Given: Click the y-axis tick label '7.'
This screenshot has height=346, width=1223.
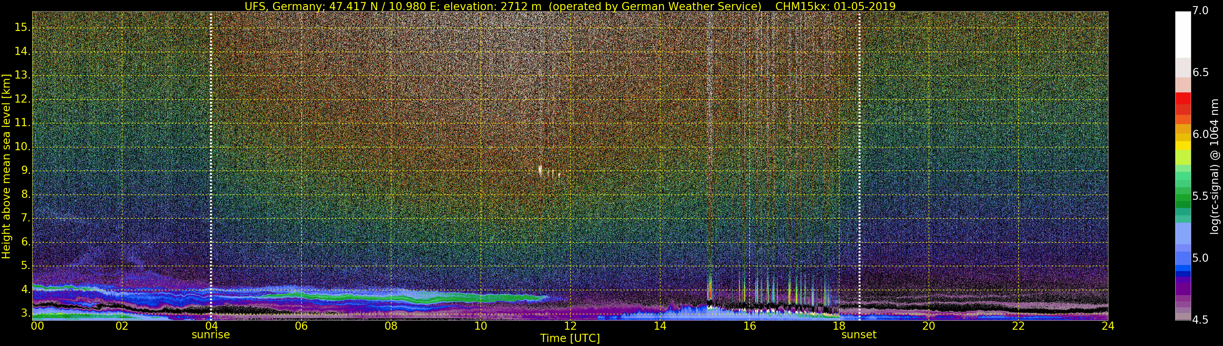Looking at the screenshot, I should click(x=26, y=218).
